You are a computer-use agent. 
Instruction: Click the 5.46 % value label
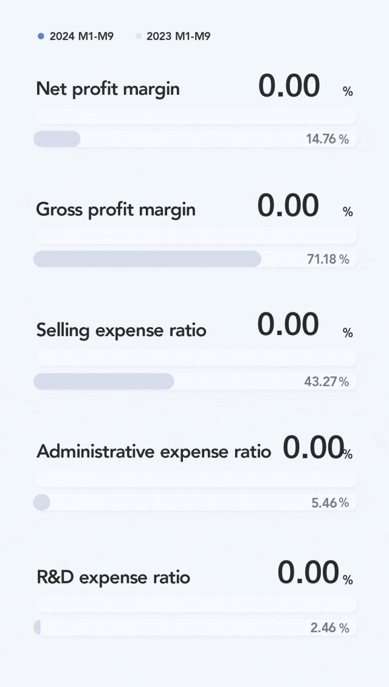pyautogui.click(x=330, y=503)
